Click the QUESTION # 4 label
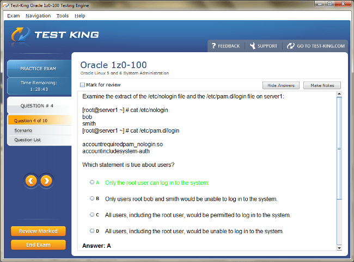Screen dimensions: 354x262 pos(37,105)
